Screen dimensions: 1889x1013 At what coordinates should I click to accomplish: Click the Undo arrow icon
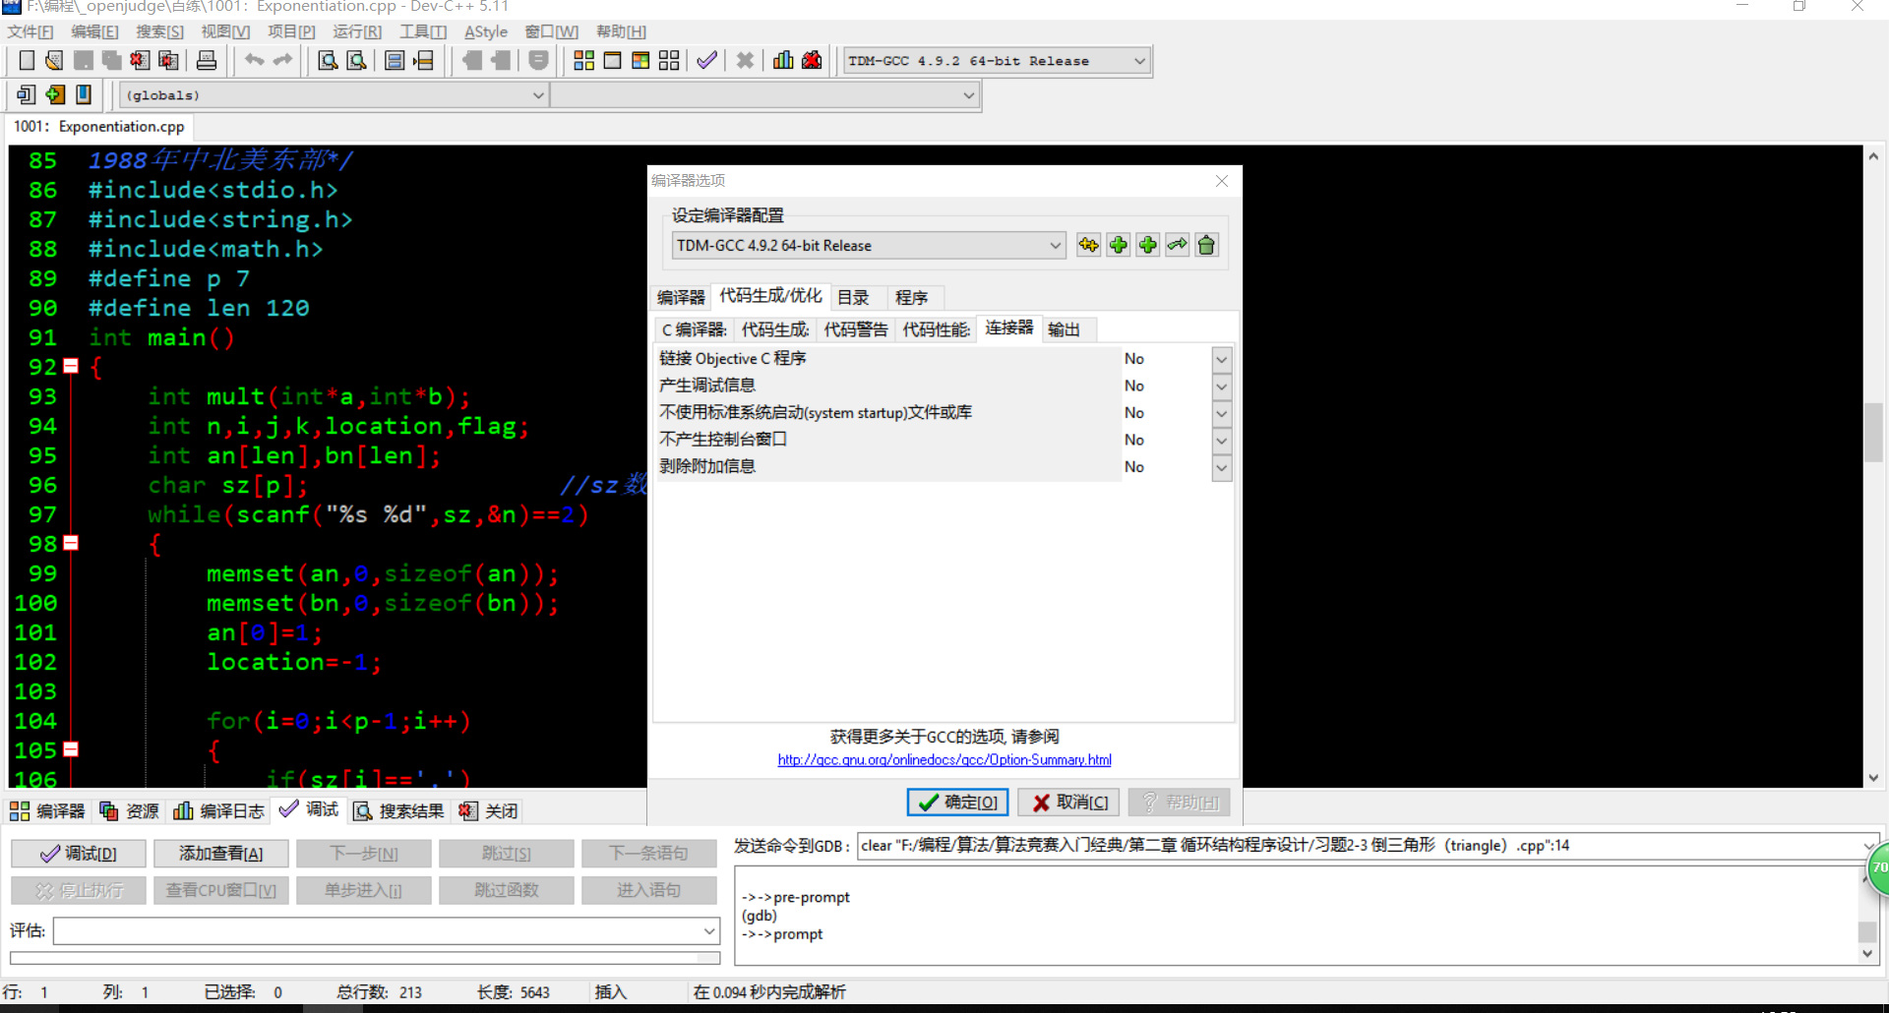click(254, 61)
